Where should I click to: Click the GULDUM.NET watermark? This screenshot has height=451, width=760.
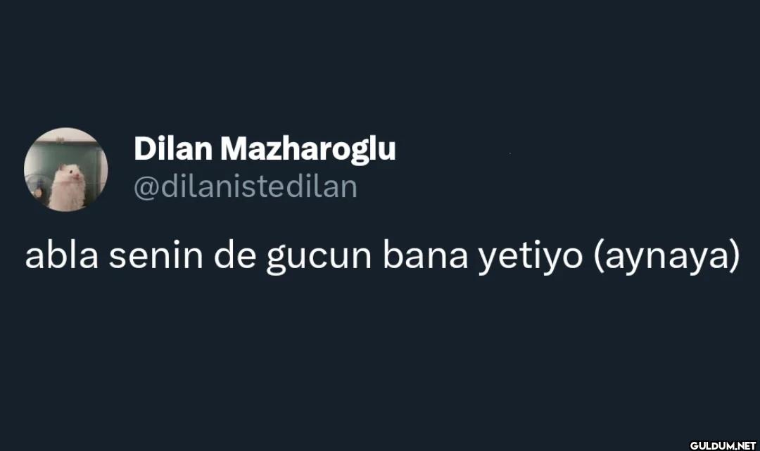(722, 445)
